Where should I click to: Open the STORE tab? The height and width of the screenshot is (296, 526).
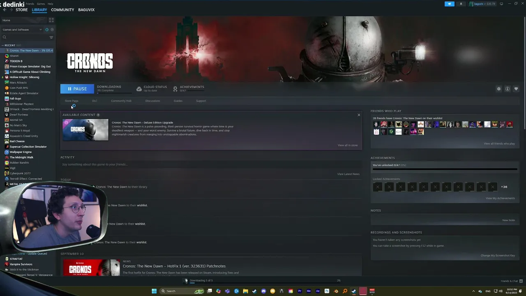pos(22,10)
